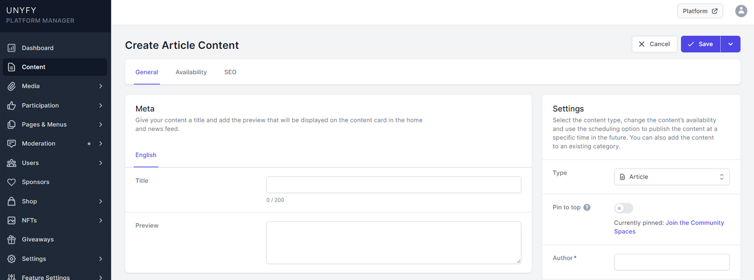This screenshot has height=280, width=754.
Task: Open the Shop bag icon
Action: [x=11, y=201]
